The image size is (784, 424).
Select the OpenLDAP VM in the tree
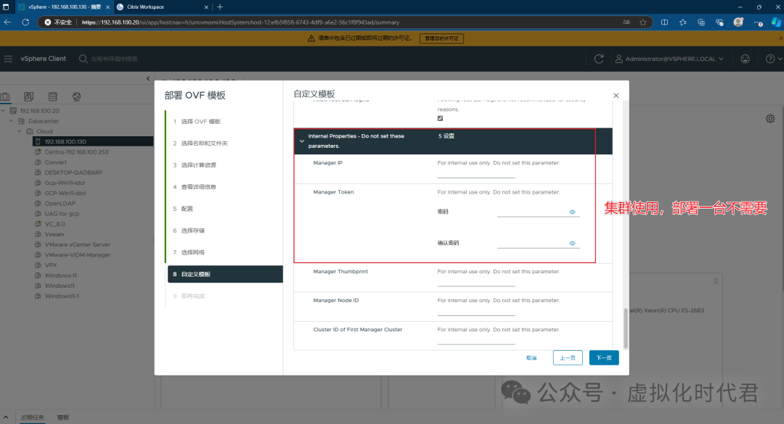pos(60,203)
